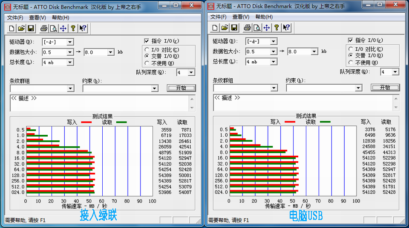Select I/O 对比 radio in right window
The height and width of the screenshot is (228, 409).
[x=351, y=49]
